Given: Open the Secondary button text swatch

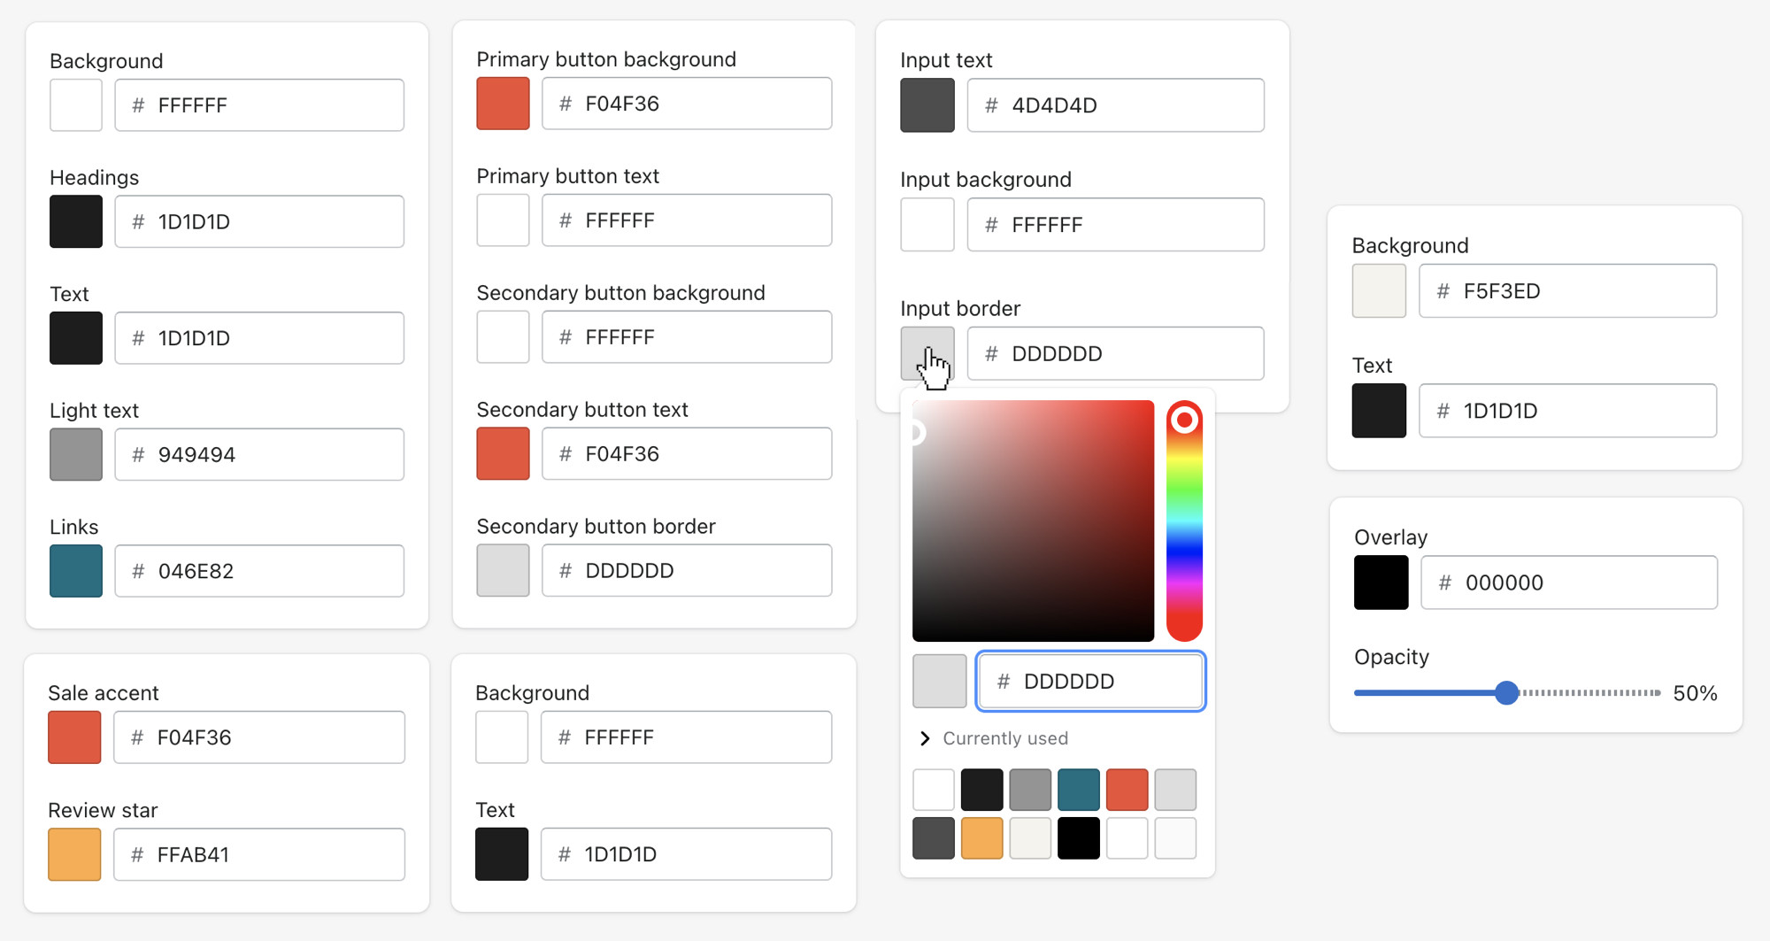Looking at the screenshot, I should pyautogui.click(x=503, y=453).
